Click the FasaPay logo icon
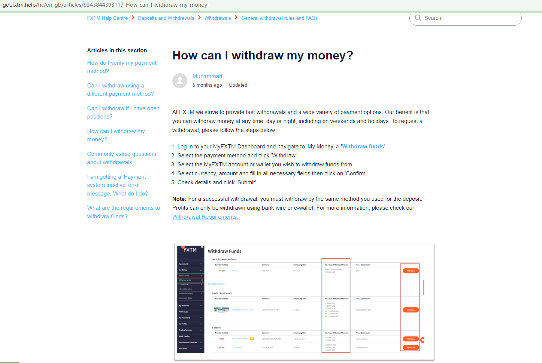 pos(221,271)
